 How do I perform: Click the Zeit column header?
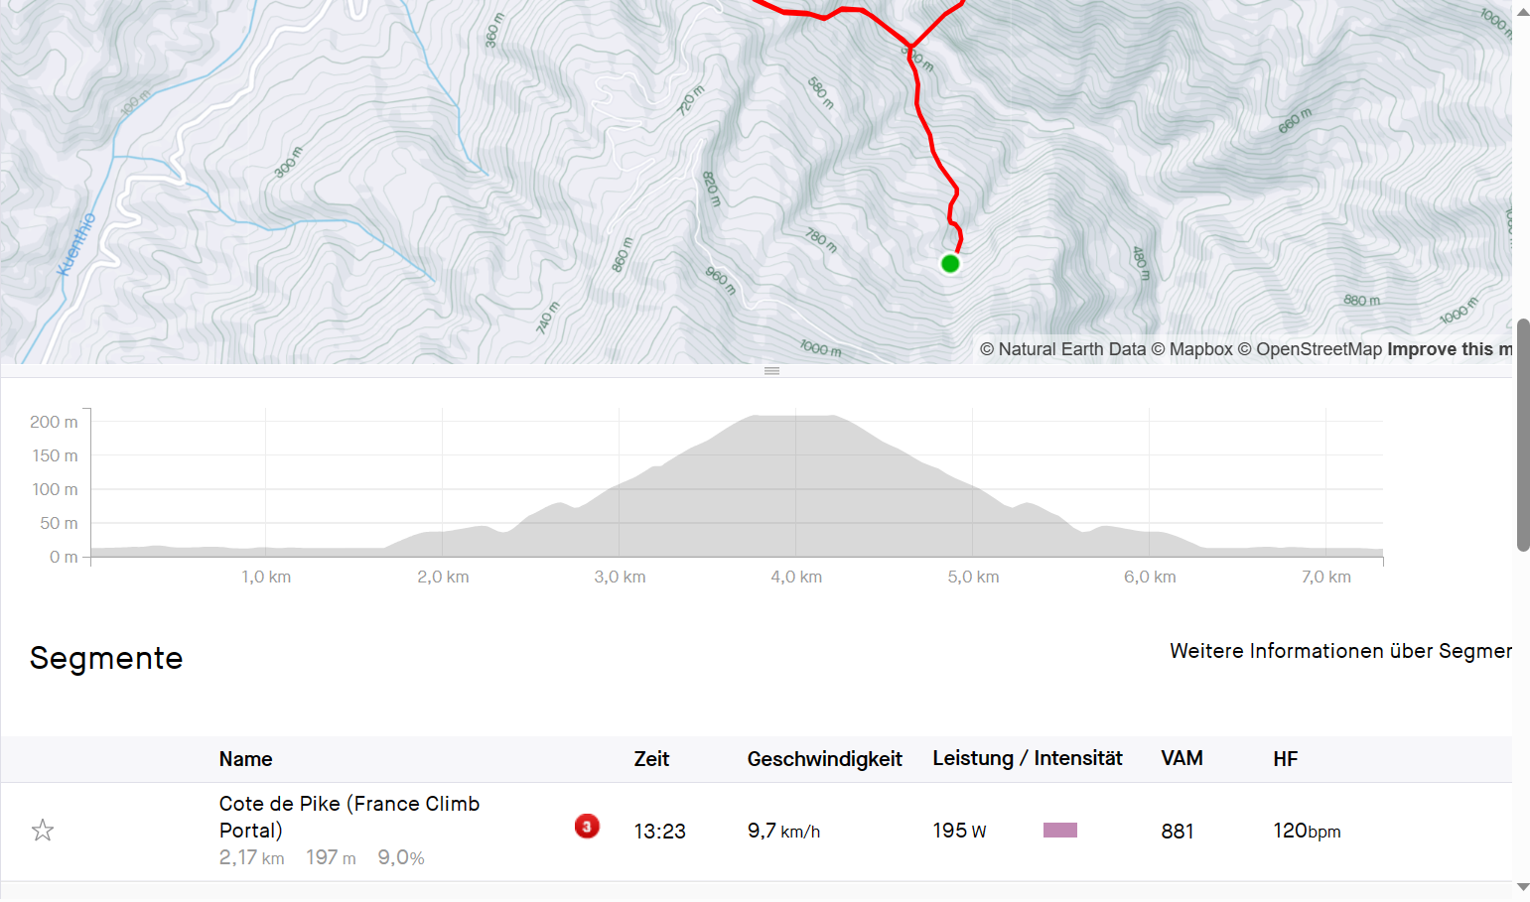click(651, 759)
